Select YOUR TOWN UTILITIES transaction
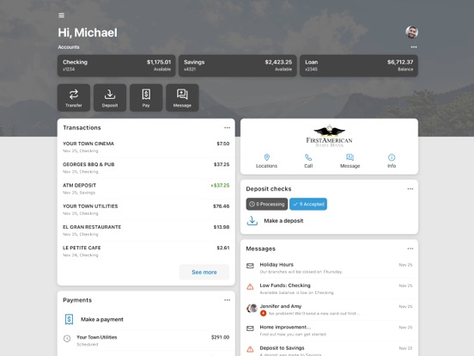 [146, 210]
